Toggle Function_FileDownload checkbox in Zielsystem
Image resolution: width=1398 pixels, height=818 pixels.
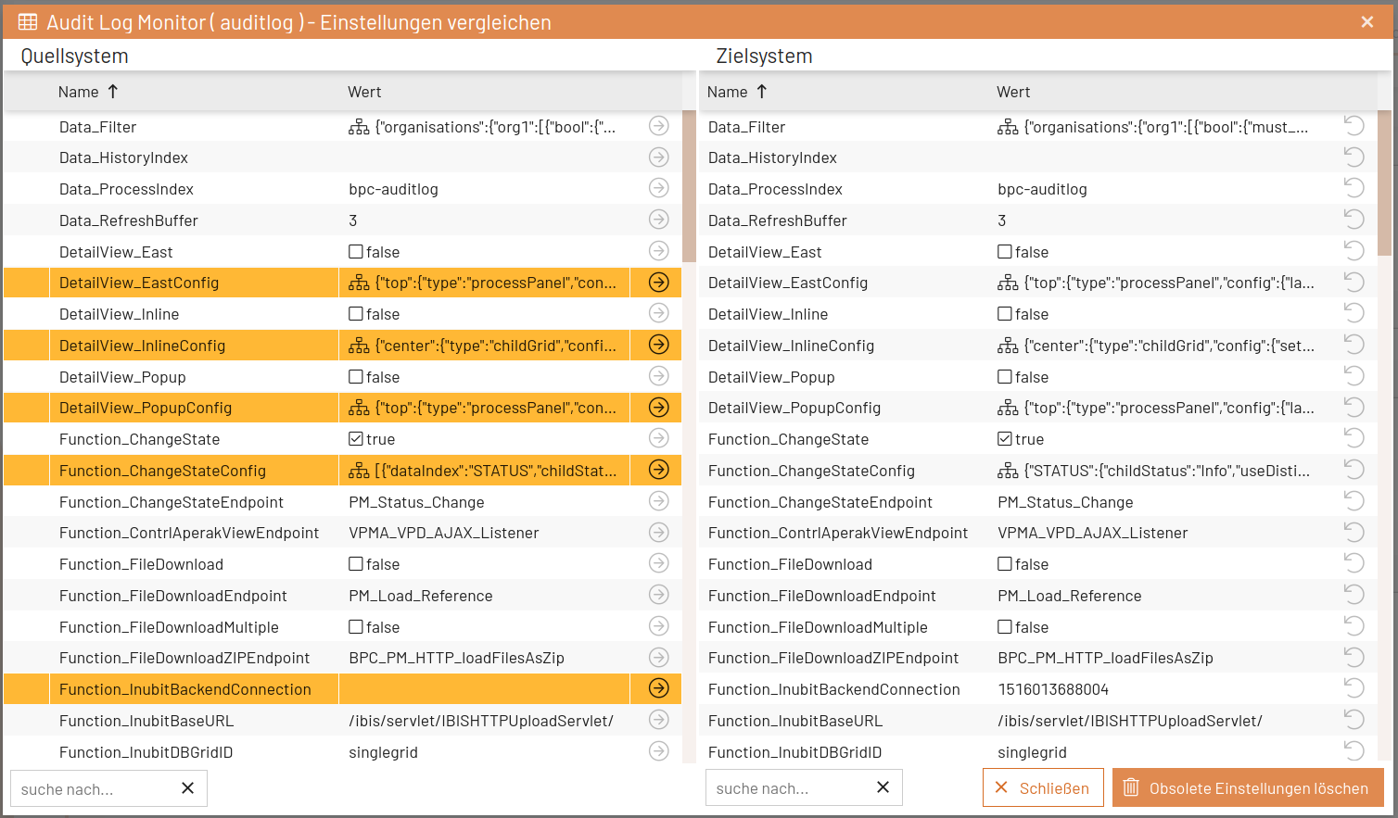1005,564
